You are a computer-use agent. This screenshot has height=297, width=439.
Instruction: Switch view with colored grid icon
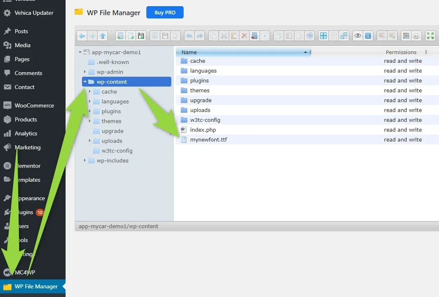point(406,36)
